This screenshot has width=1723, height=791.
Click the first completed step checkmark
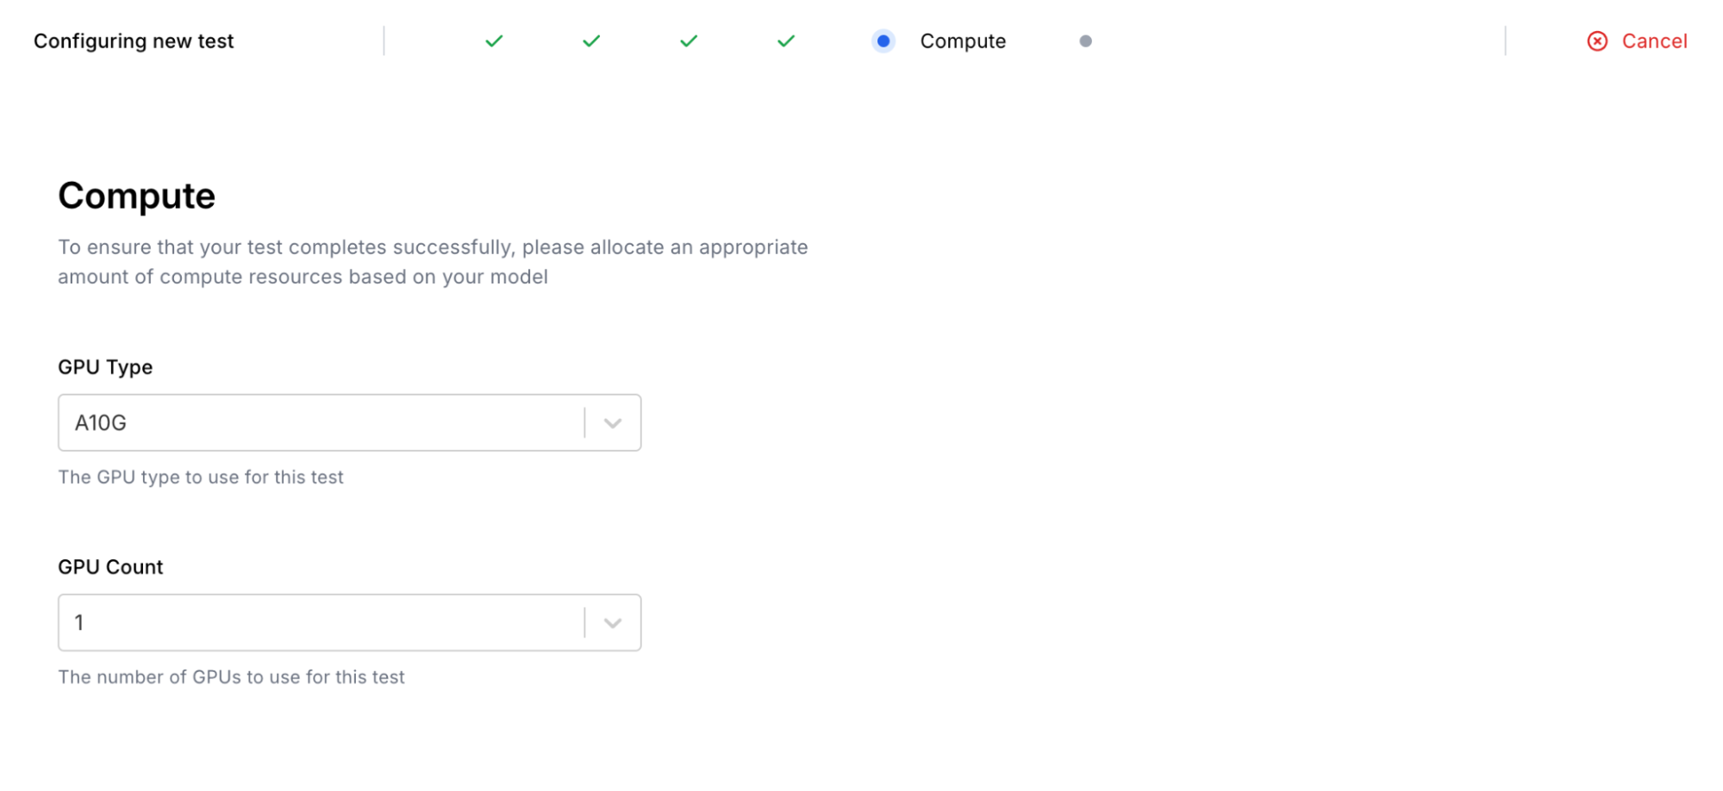coord(494,41)
